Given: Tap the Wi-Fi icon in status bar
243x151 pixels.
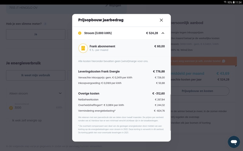Looking at the screenshot, I should click(225, 2).
